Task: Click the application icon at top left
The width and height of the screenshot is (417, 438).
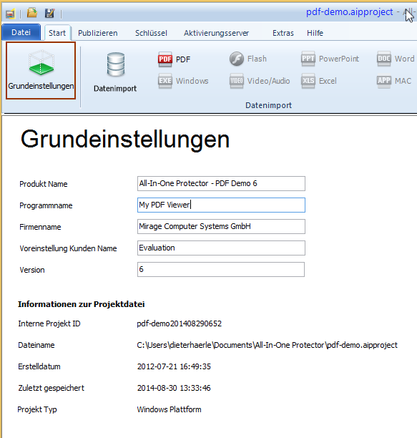Action: click(10, 14)
